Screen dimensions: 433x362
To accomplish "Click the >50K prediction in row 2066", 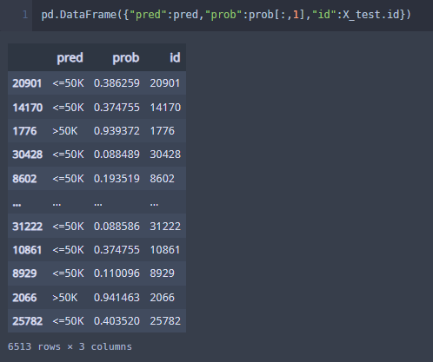I will 65,298.
